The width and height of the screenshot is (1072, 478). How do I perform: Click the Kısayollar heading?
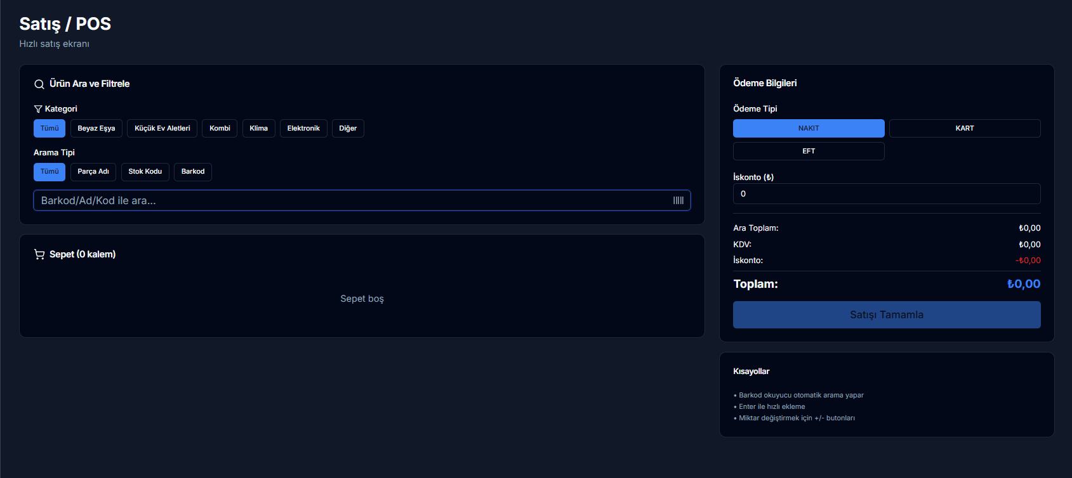[751, 371]
